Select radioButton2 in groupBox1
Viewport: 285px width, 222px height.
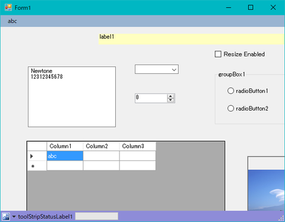tap(230, 108)
